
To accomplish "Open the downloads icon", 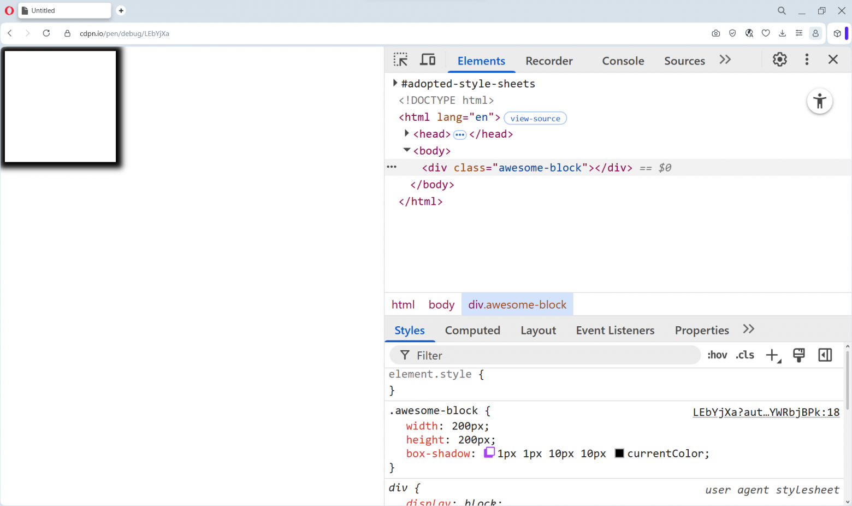I will point(782,33).
